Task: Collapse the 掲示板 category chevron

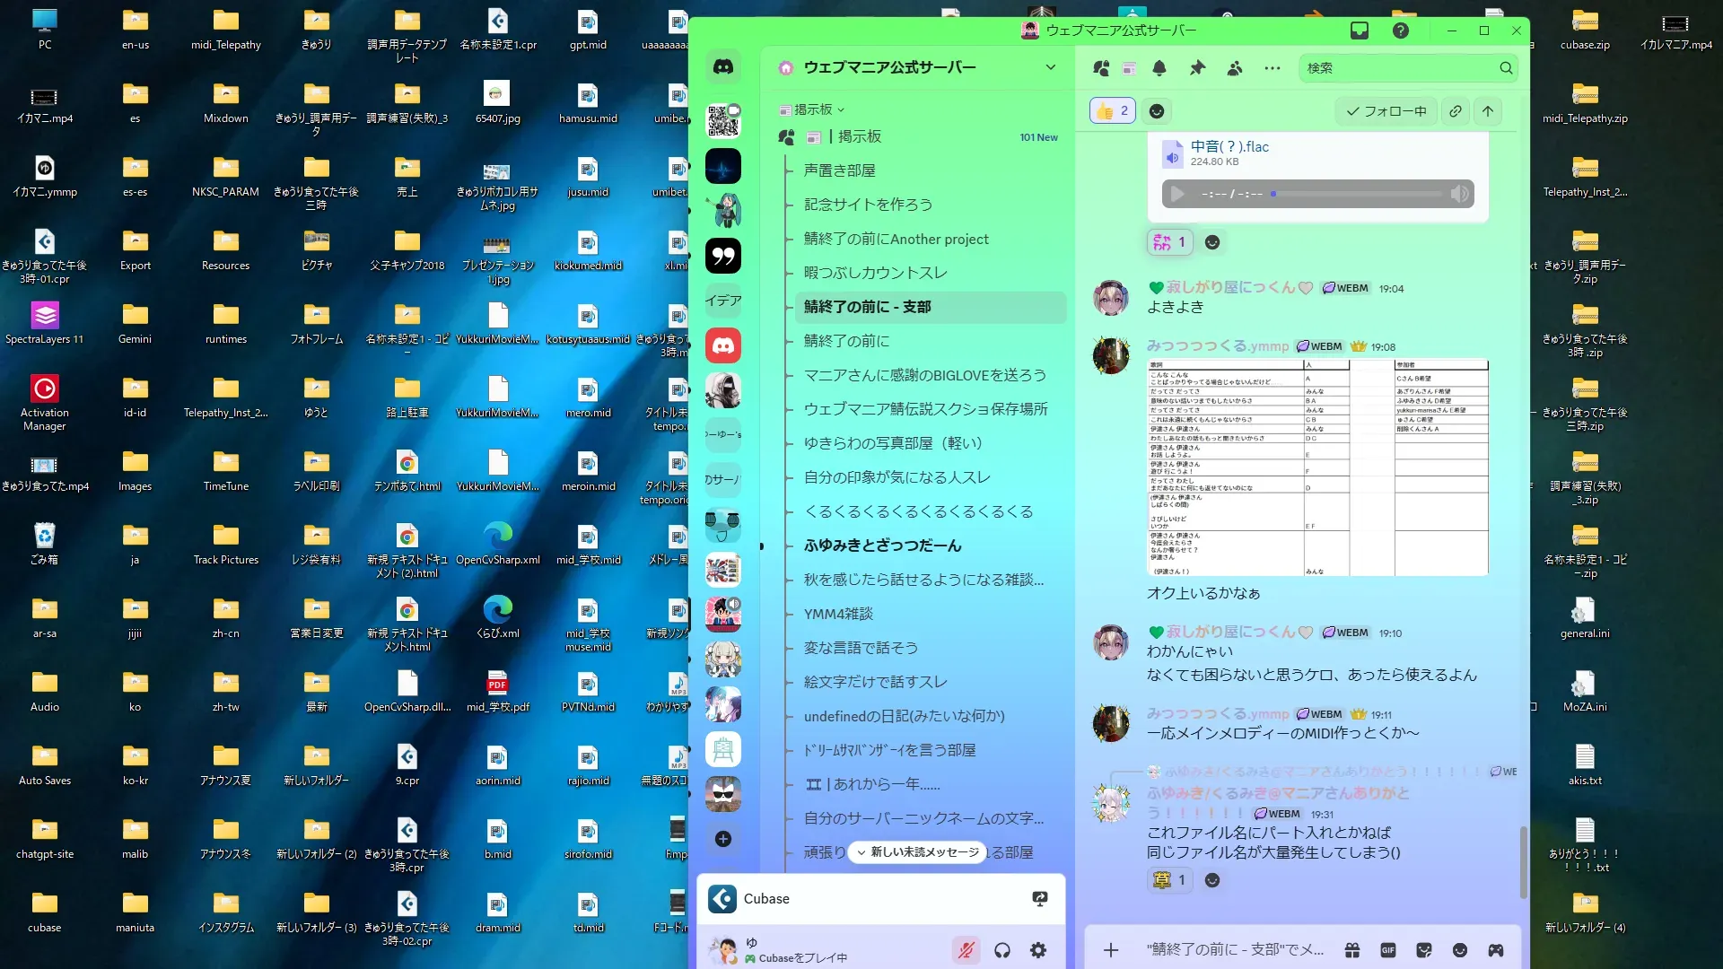Action: 841,109
